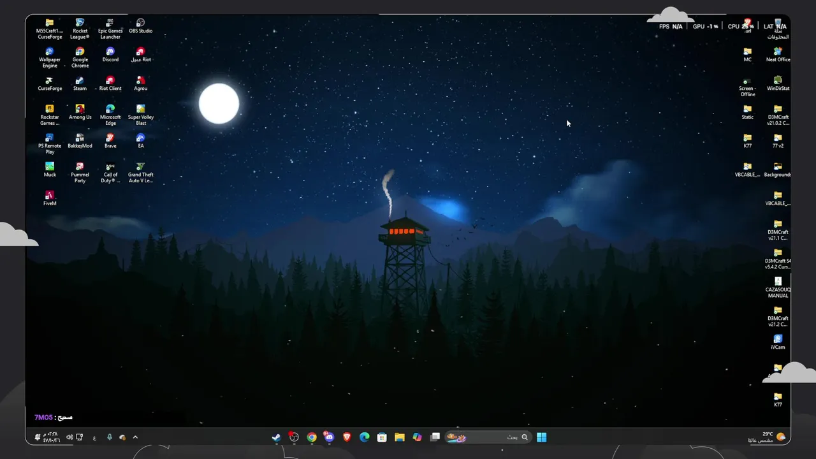Select the EA app desktop icon
The width and height of the screenshot is (816, 459).
(x=141, y=141)
